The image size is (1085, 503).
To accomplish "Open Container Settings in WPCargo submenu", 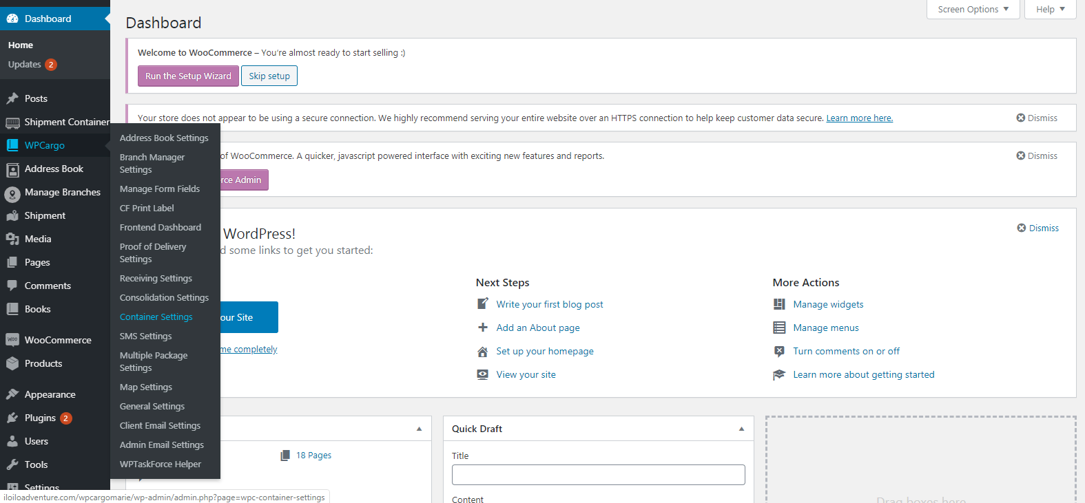I will 156,317.
